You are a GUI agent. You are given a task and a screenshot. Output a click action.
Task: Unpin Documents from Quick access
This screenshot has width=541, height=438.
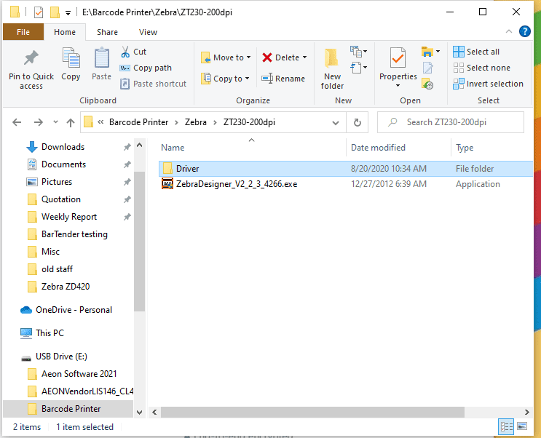click(127, 164)
